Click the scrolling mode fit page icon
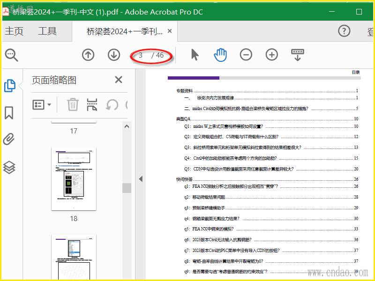 [298, 55]
